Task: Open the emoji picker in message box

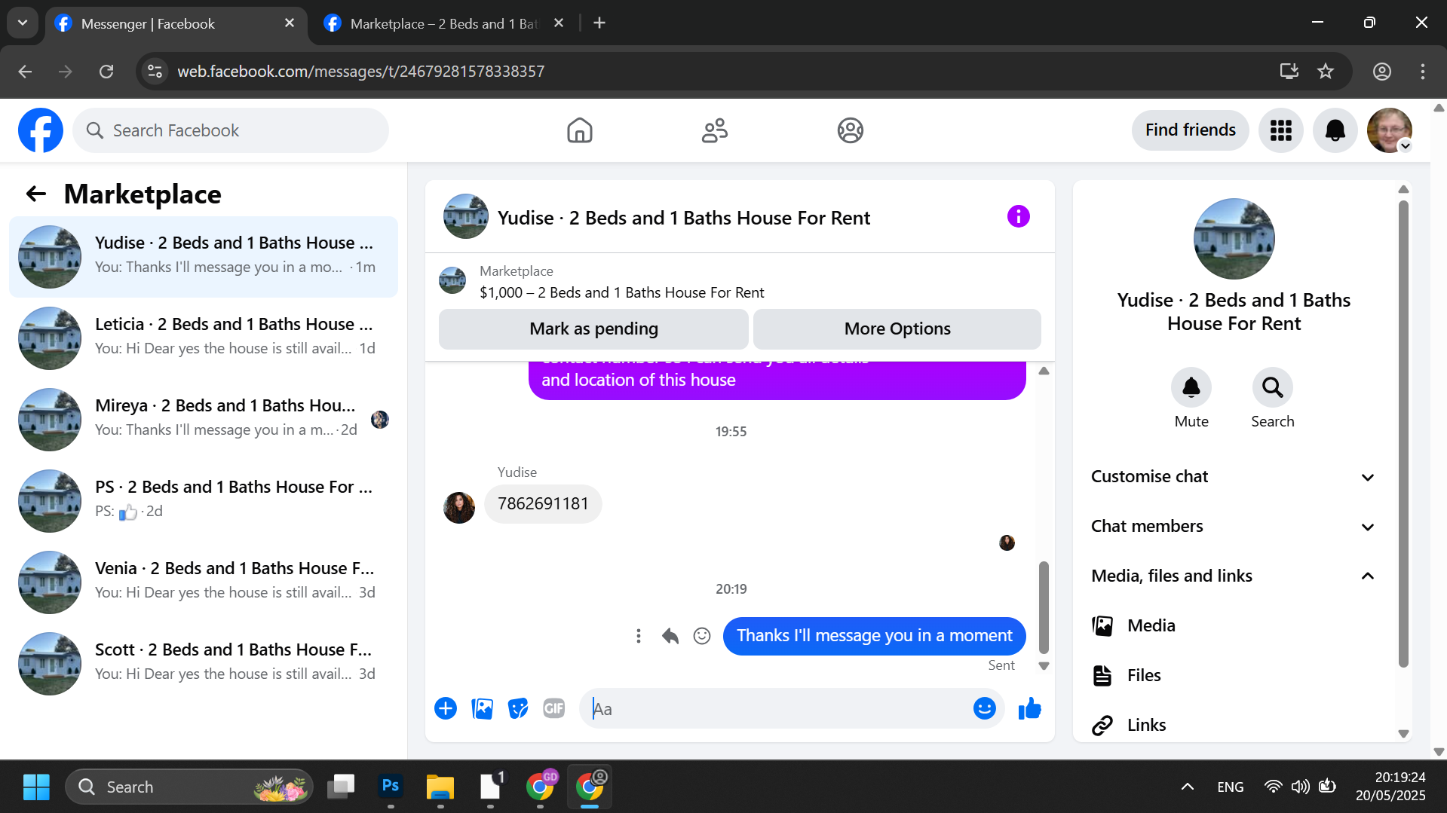Action: (x=984, y=708)
